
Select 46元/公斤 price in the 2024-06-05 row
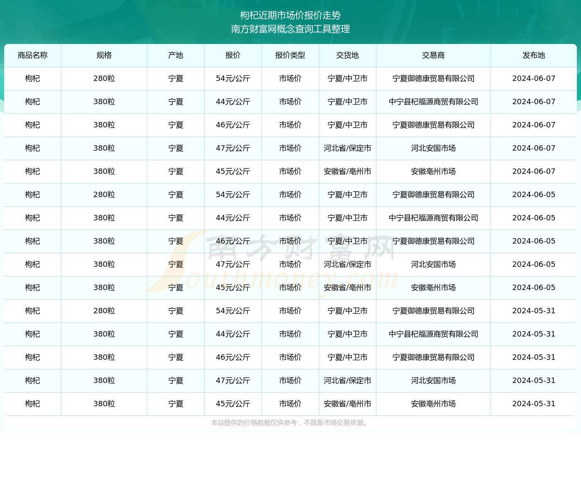[233, 241]
